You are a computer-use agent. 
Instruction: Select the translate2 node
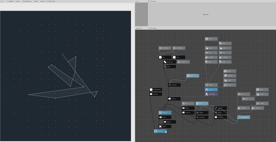coord(202,117)
